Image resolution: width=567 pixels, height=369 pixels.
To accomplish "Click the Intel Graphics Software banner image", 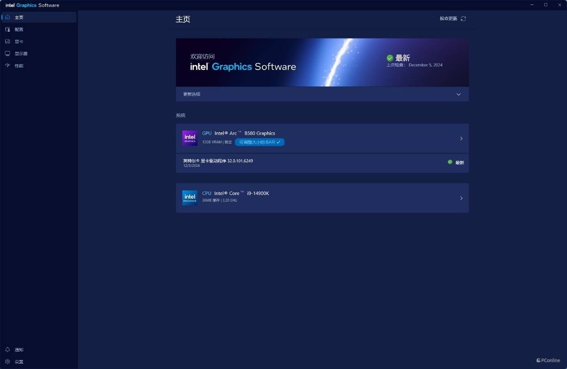I will click(322, 62).
